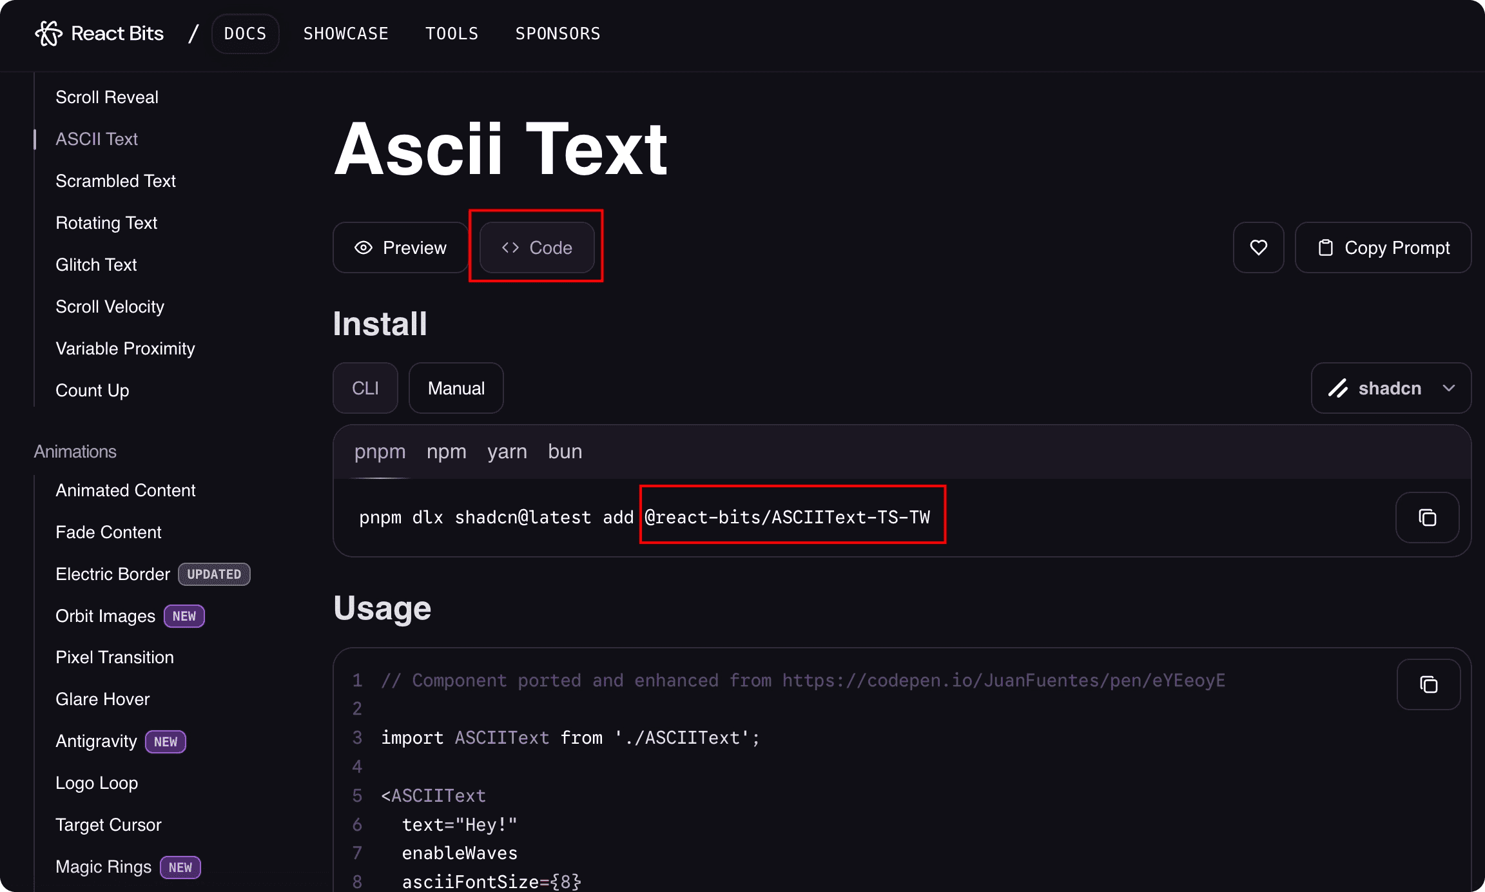Switch install mode to CLI
This screenshot has width=1485, height=892.
[365, 388]
